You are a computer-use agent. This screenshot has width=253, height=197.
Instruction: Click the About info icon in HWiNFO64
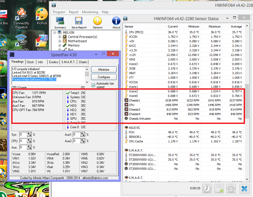(x=116, y=21)
